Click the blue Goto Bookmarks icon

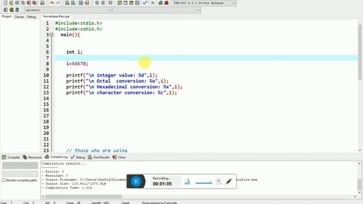click(17, 10)
